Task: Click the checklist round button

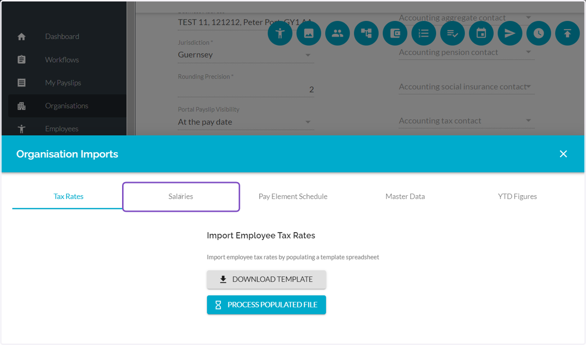Action: click(453, 33)
